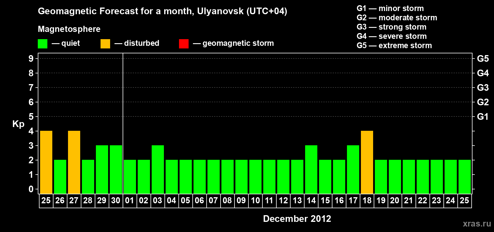494x232 pixels.
Task: Click the Geomagnetic Forecast chart title
Action: tap(162, 11)
